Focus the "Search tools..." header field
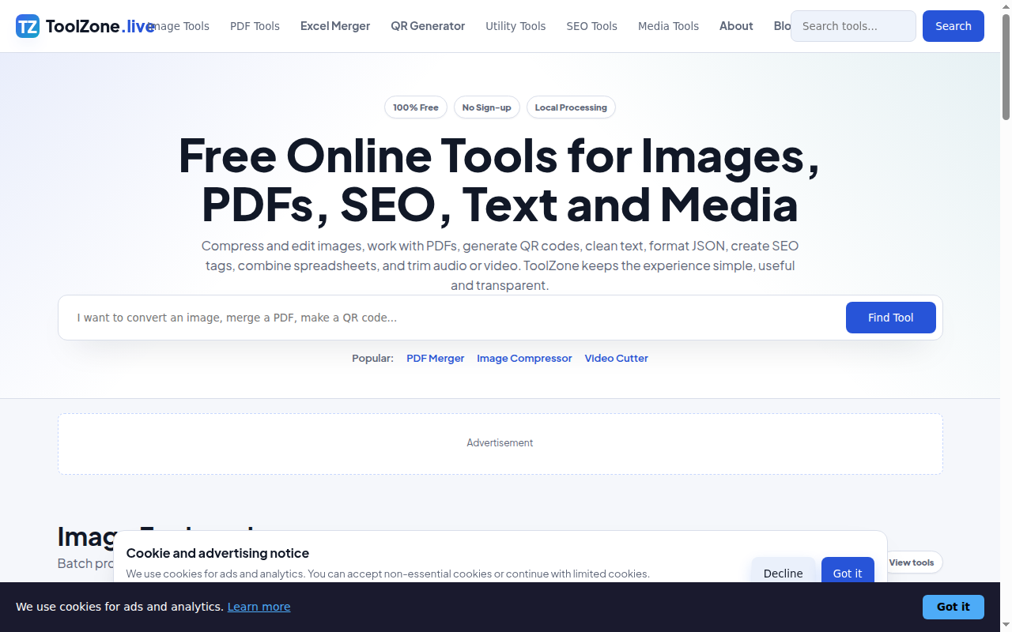Viewport: 1012px width, 632px height. coord(853,26)
